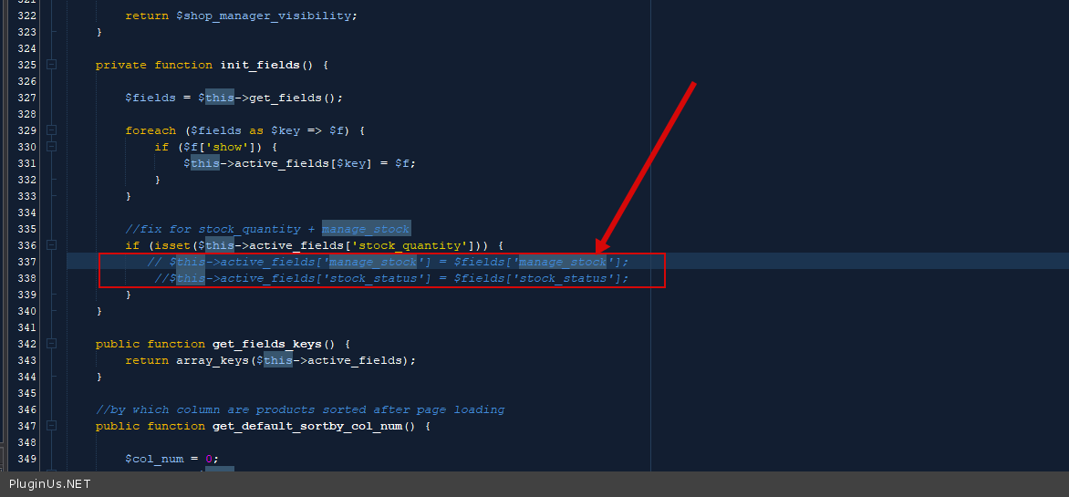This screenshot has height=497, width=1069.
Task: Click the PluginUs.NET label
Action: (50, 484)
